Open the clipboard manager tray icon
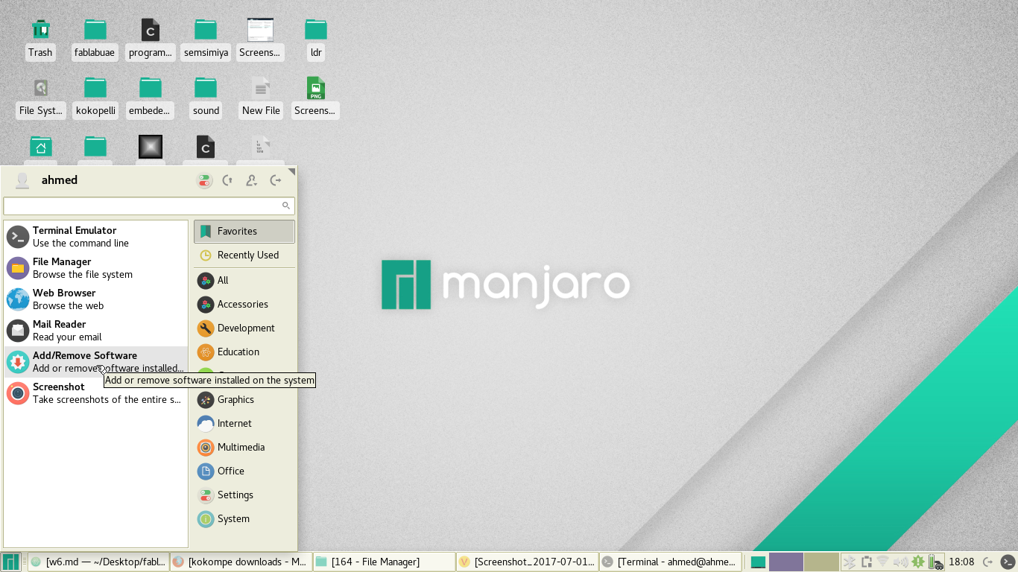The width and height of the screenshot is (1018, 572). click(x=867, y=562)
